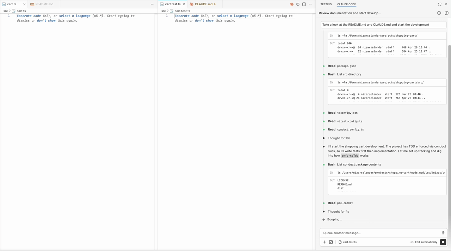Click the user message about README.md and CLAUDE.md
Screen dimensions: 451x251
pyautogui.click(x=383, y=25)
